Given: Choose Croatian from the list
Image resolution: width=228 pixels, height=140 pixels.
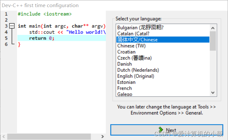Looking at the screenshot, I should [163, 52].
